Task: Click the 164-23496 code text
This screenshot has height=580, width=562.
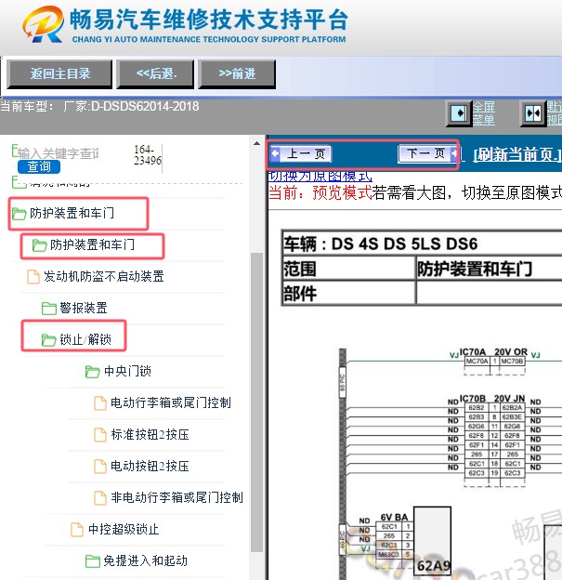Action: (147, 155)
